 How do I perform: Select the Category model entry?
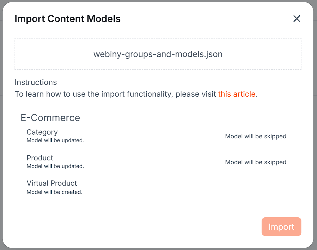click(42, 132)
